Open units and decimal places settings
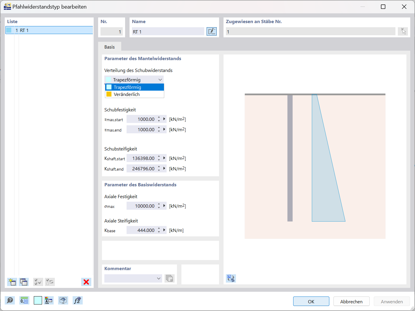 pos(24,300)
